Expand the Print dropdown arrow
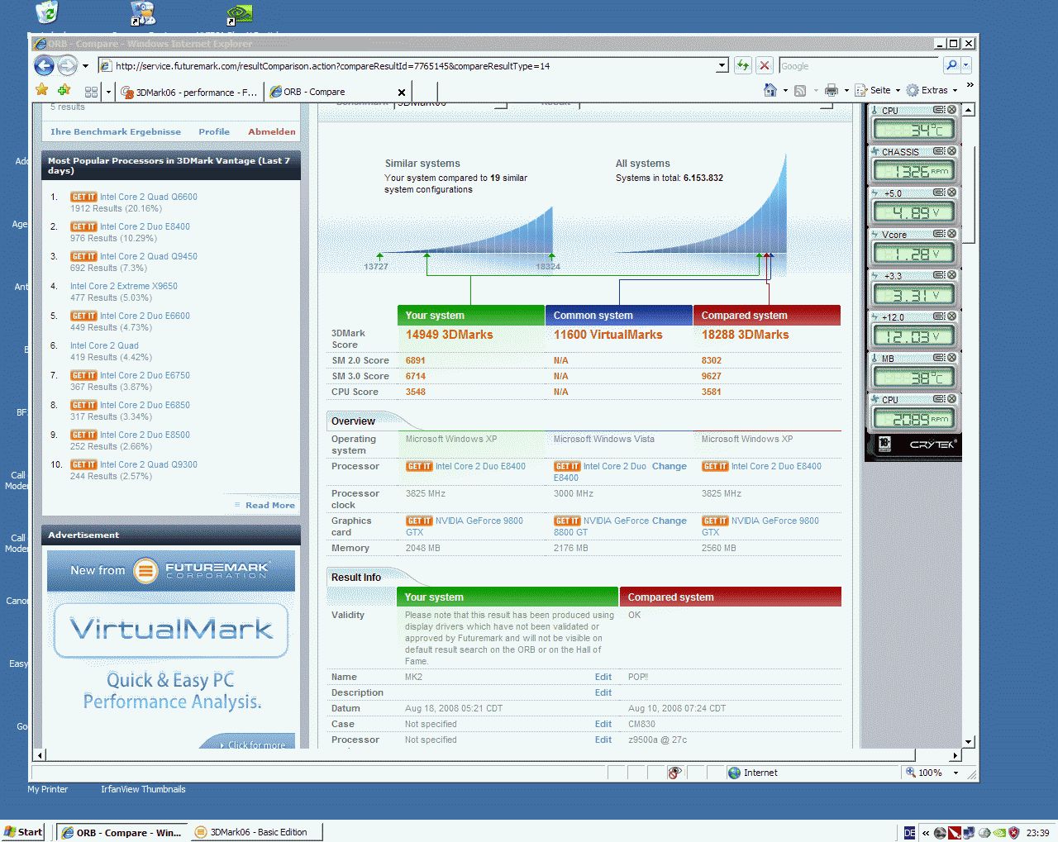The height and width of the screenshot is (842, 1058). point(846,91)
